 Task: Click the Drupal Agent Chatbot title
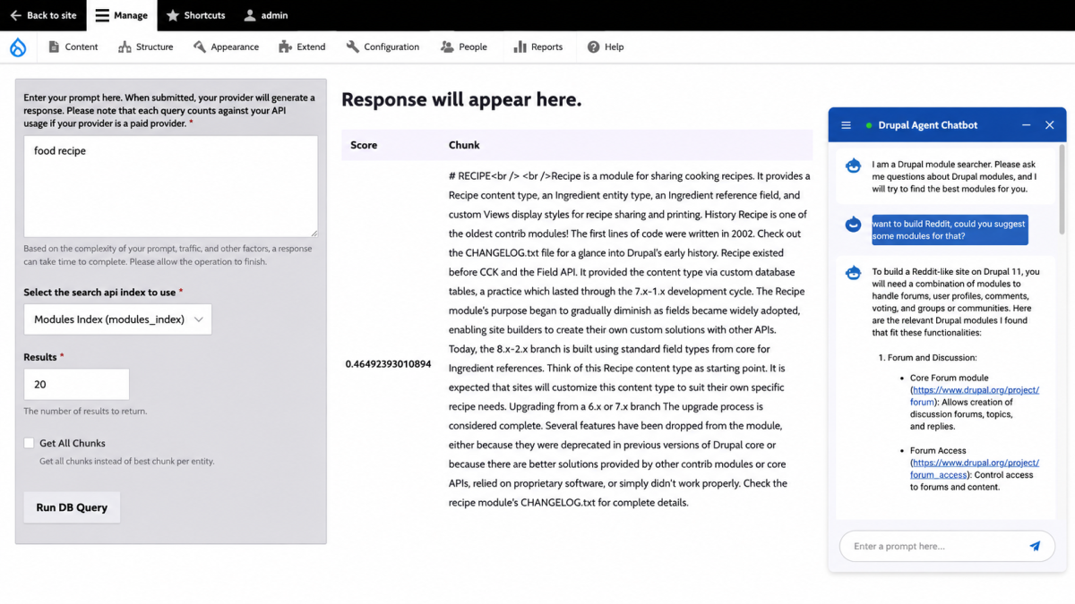pos(928,125)
